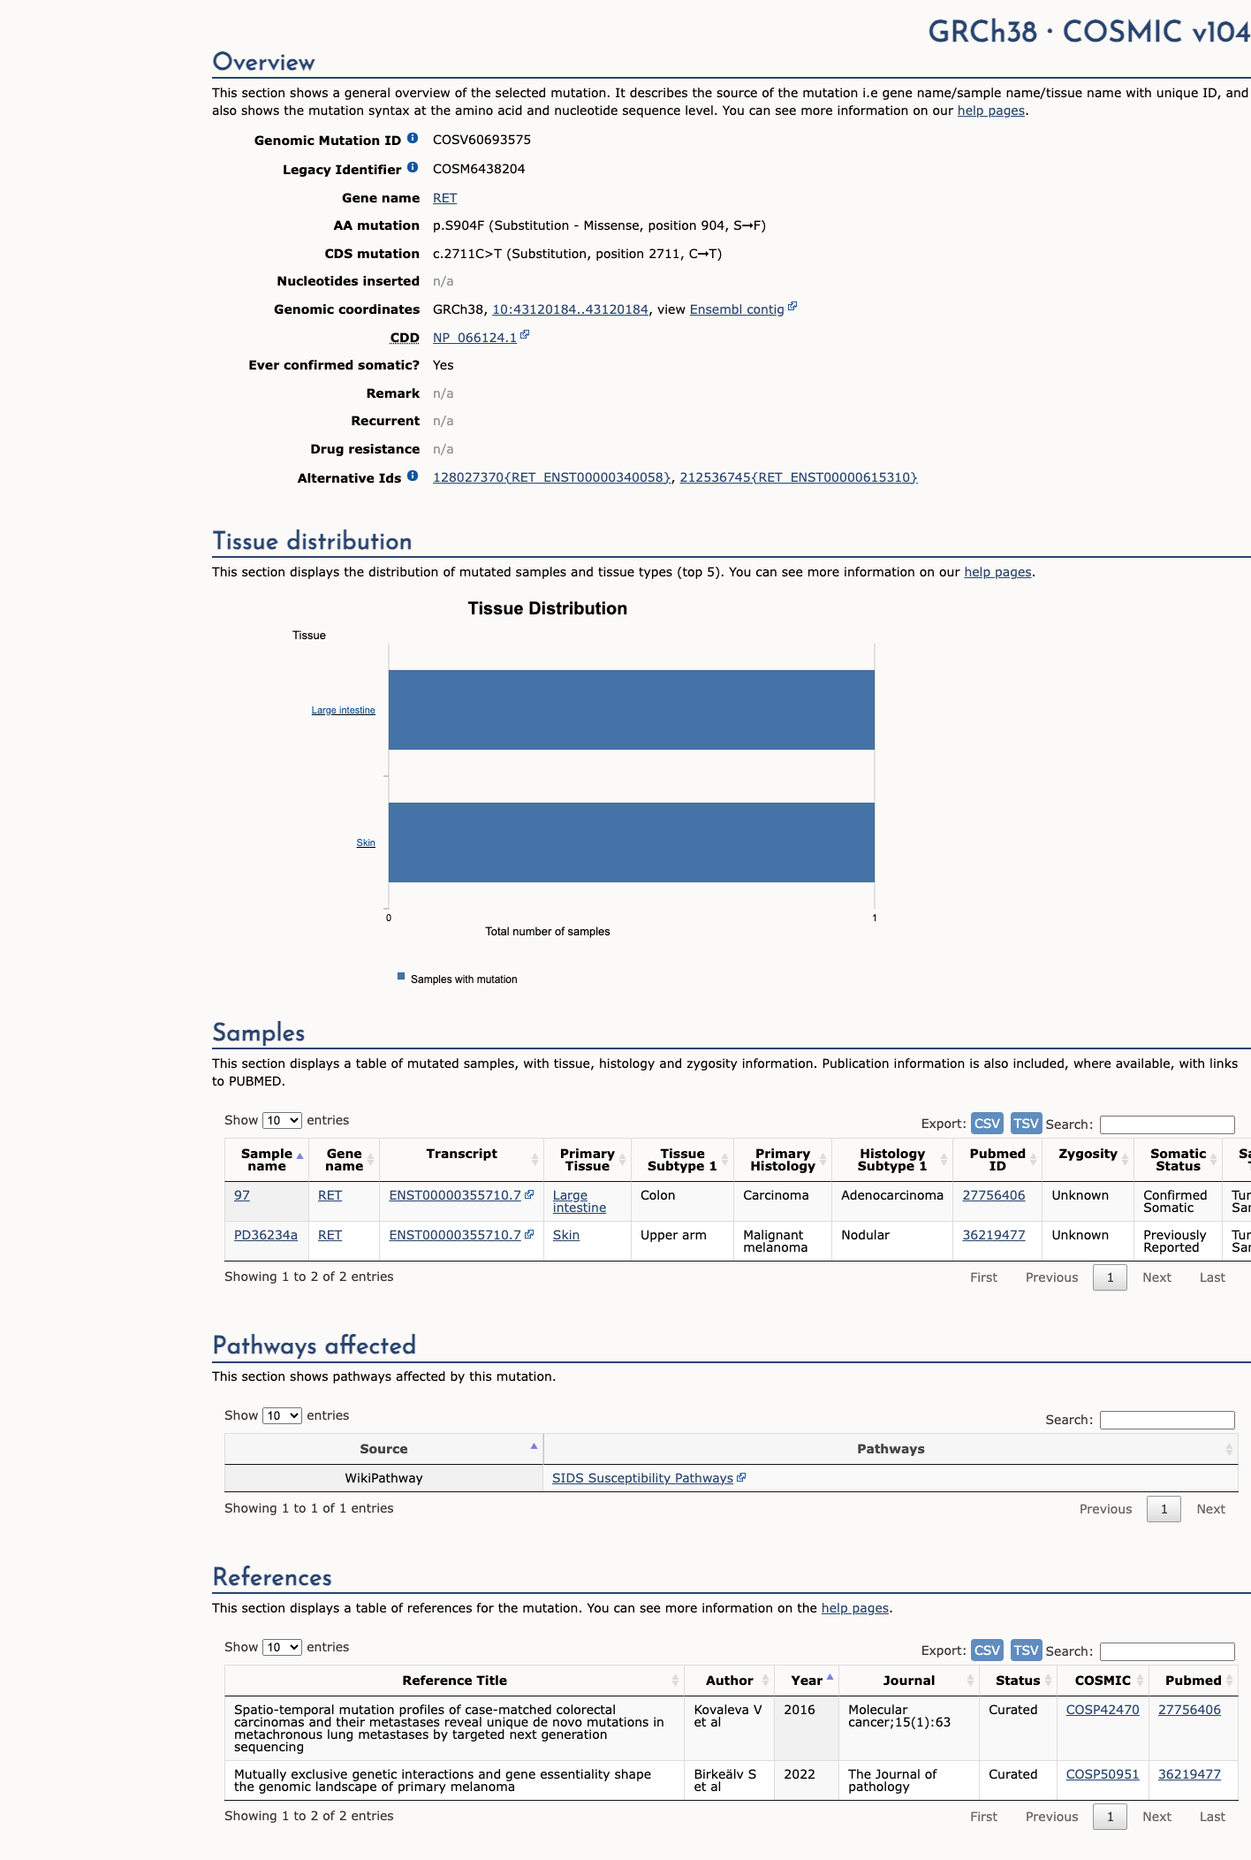The image size is (1251, 1860).
Task: Click Next in Samples pagination
Action: pyautogui.click(x=1156, y=1277)
